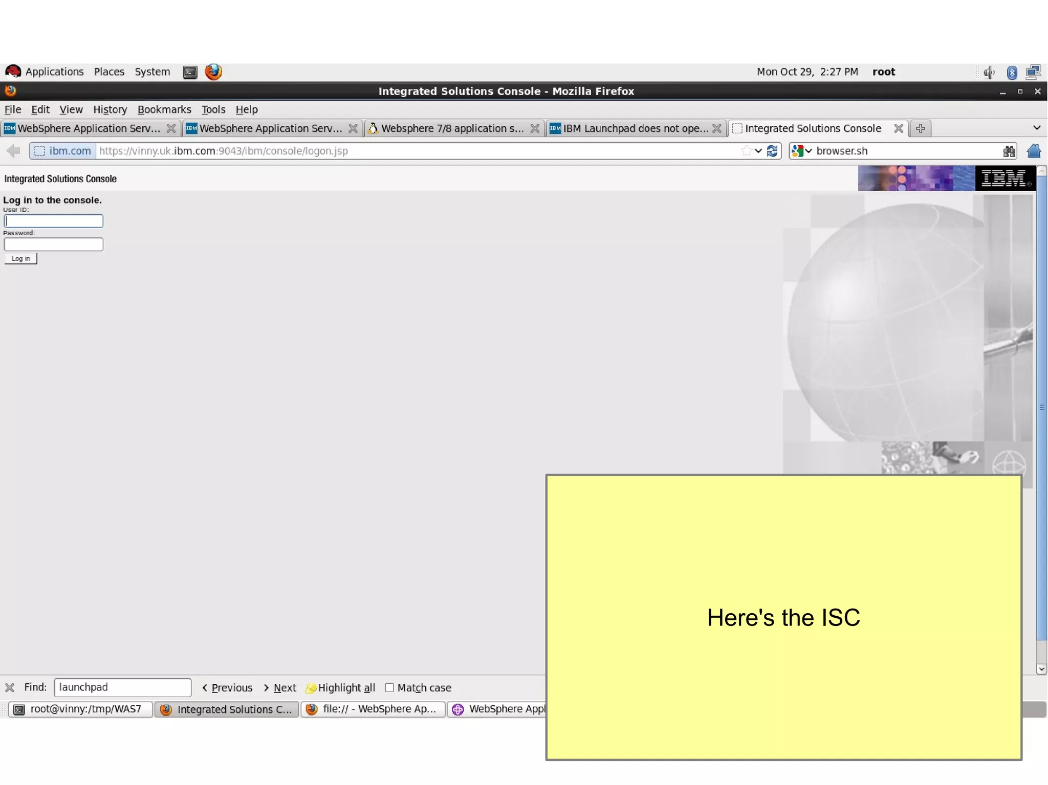This screenshot has width=1048, height=785.
Task: Launch the terminal from the top panel icon
Action: [190, 72]
